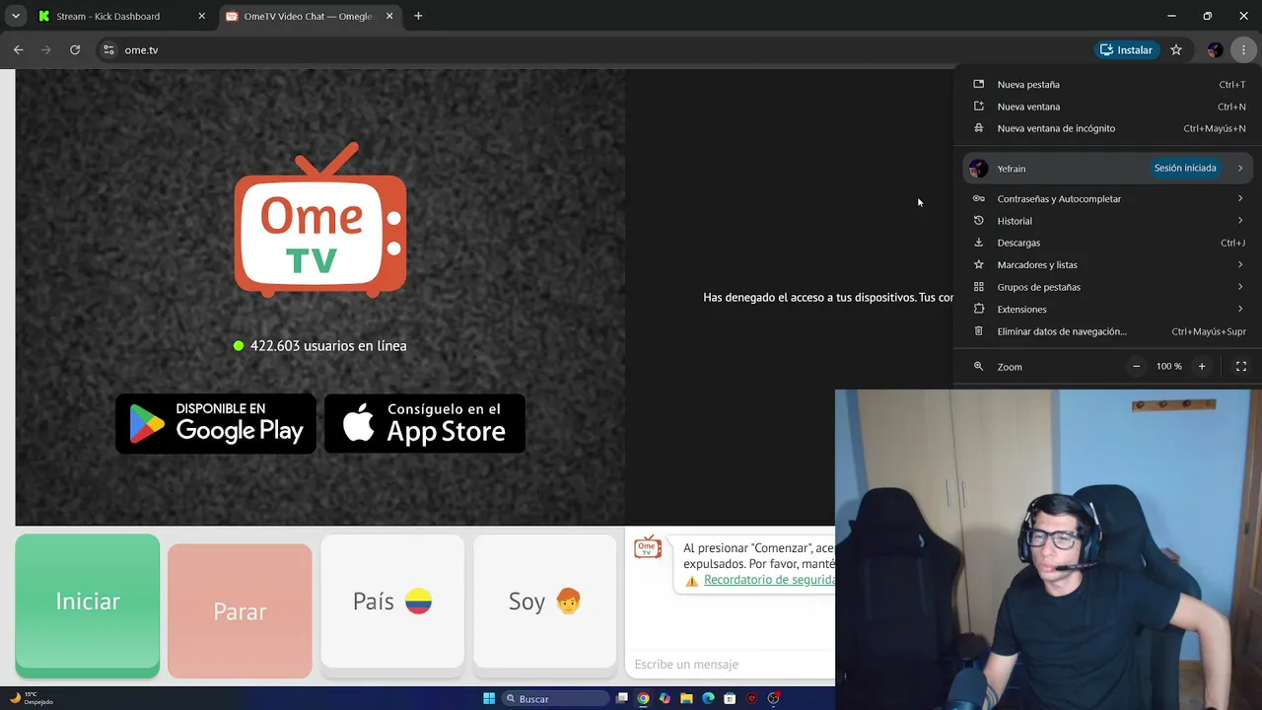
Task: Click the 422.603 usuarios en línea text
Action: click(328, 346)
